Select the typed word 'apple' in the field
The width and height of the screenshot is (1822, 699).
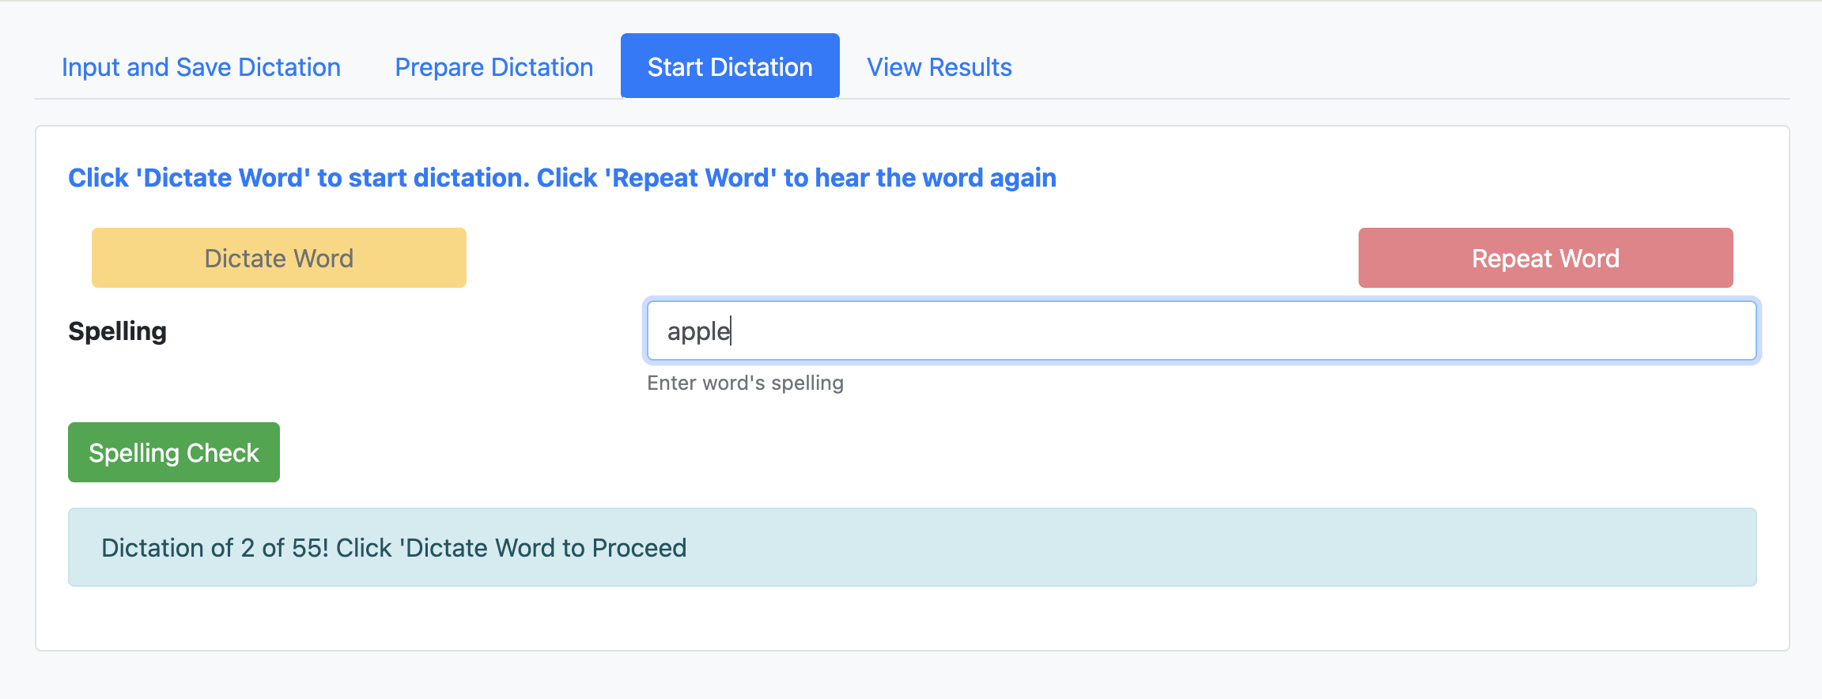pos(697,331)
